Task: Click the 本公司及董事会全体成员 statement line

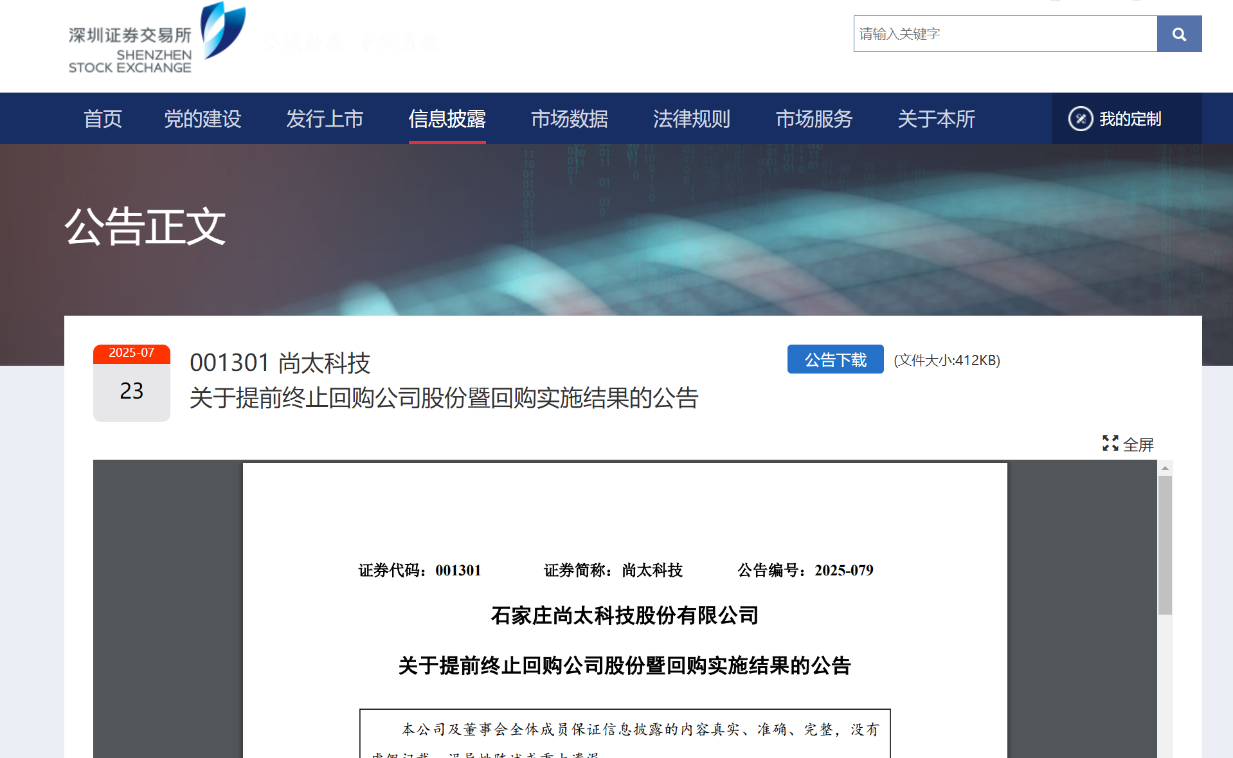Action: click(x=640, y=729)
